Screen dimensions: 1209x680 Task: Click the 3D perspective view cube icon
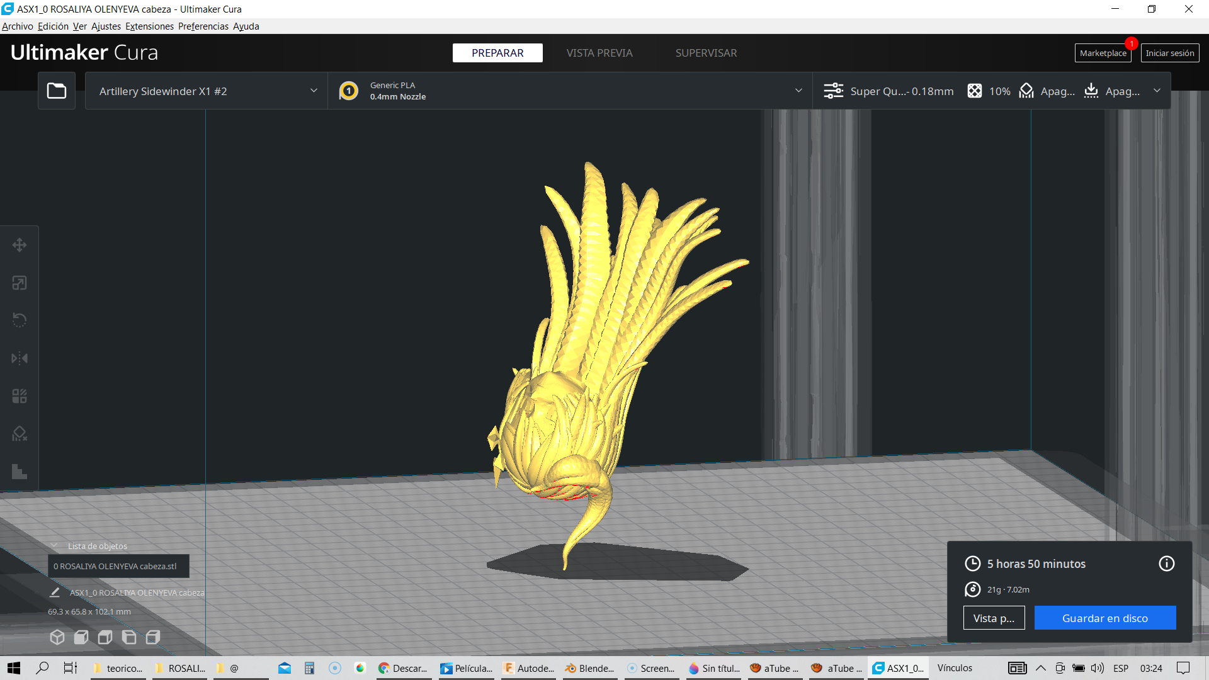(x=57, y=637)
